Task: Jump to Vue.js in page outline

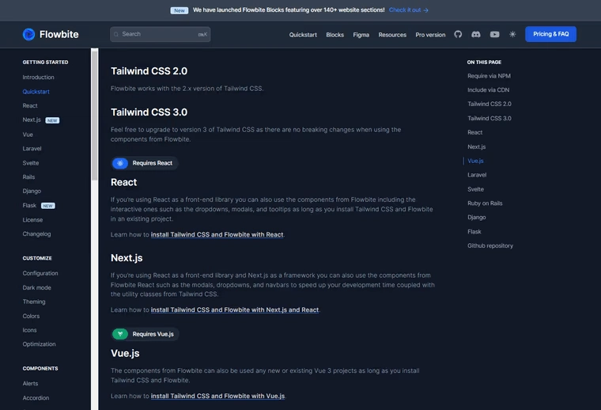Action: click(475, 161)
